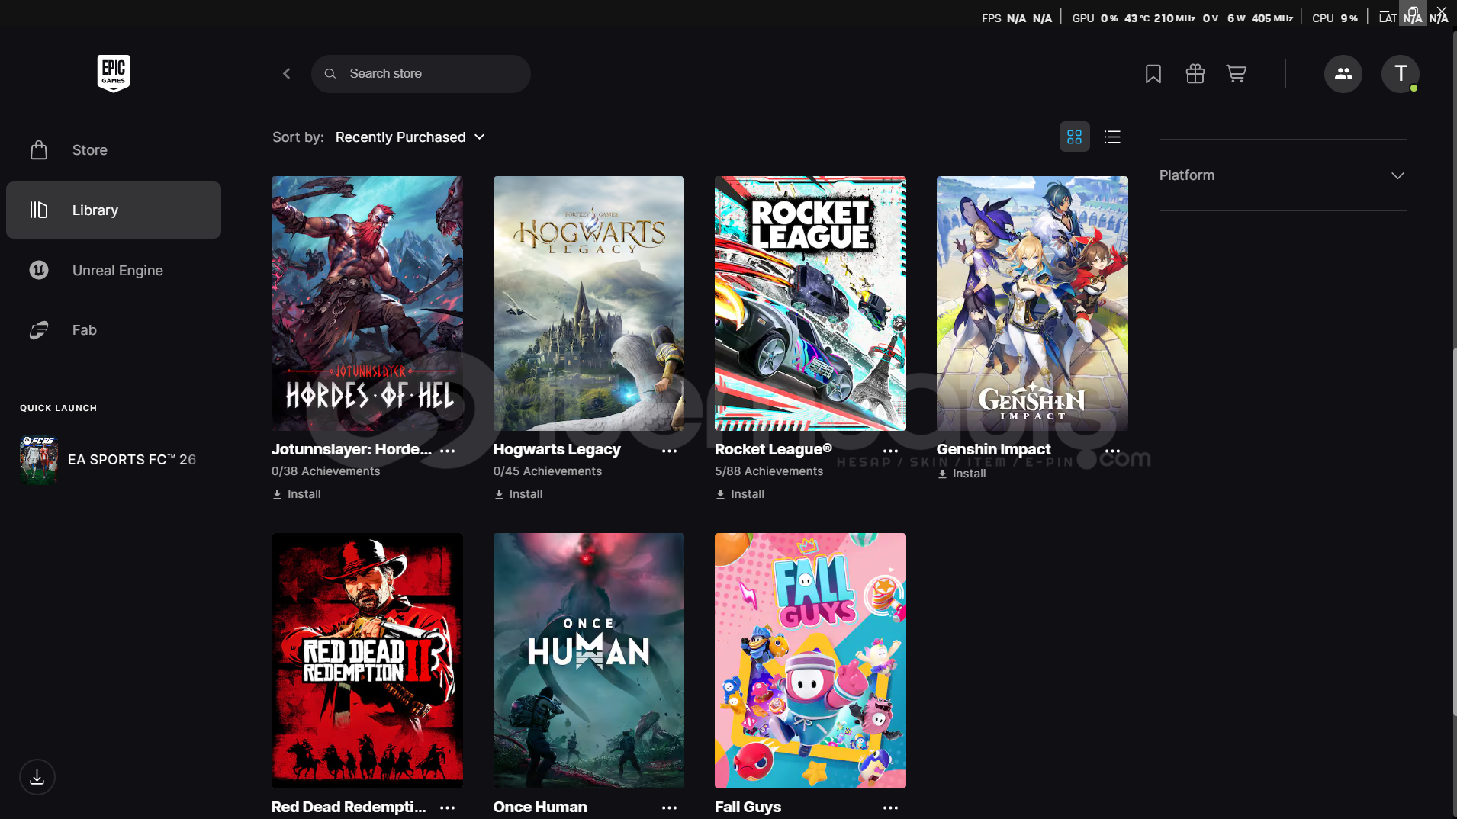The image size is (1457, 819).
Task: Open the friends list icon
Action: tap(1343, 74)
